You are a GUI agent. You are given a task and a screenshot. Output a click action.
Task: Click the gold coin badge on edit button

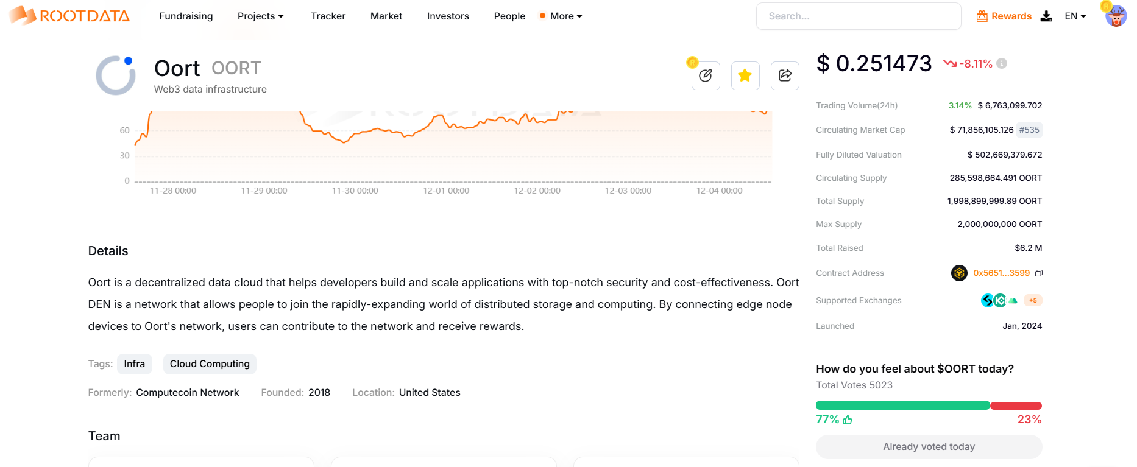point(692,62)
